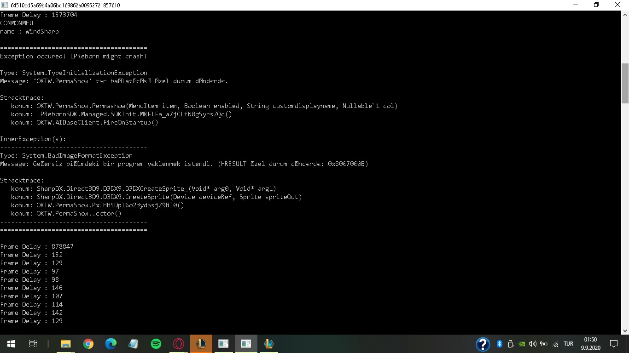Click the line 'Frame Delay : 142'
This screenshot has width=629, height=353.
coord(31,313)
